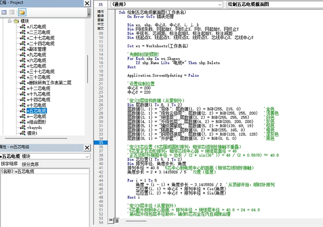The width and height of the screenshot is (323, 227).
Task: Click the On Error GoTo 错误处理 line
Action: [x=150, y=17]
